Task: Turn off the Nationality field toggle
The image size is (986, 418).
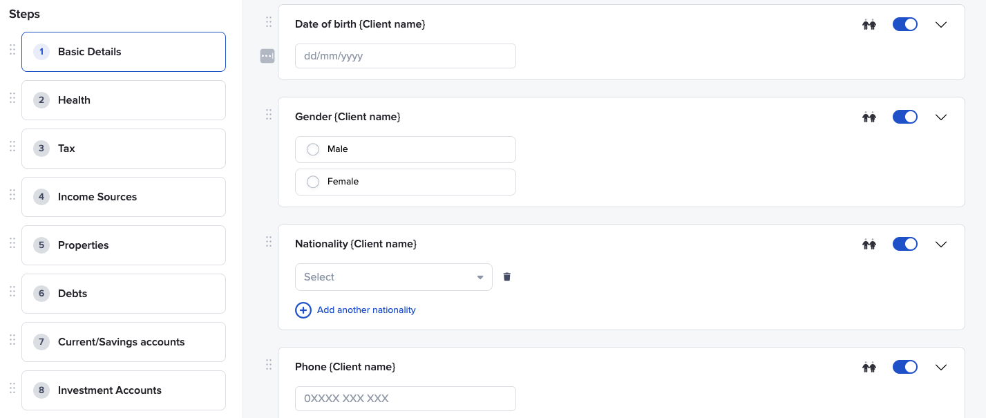Action: [x=904, y=244]
